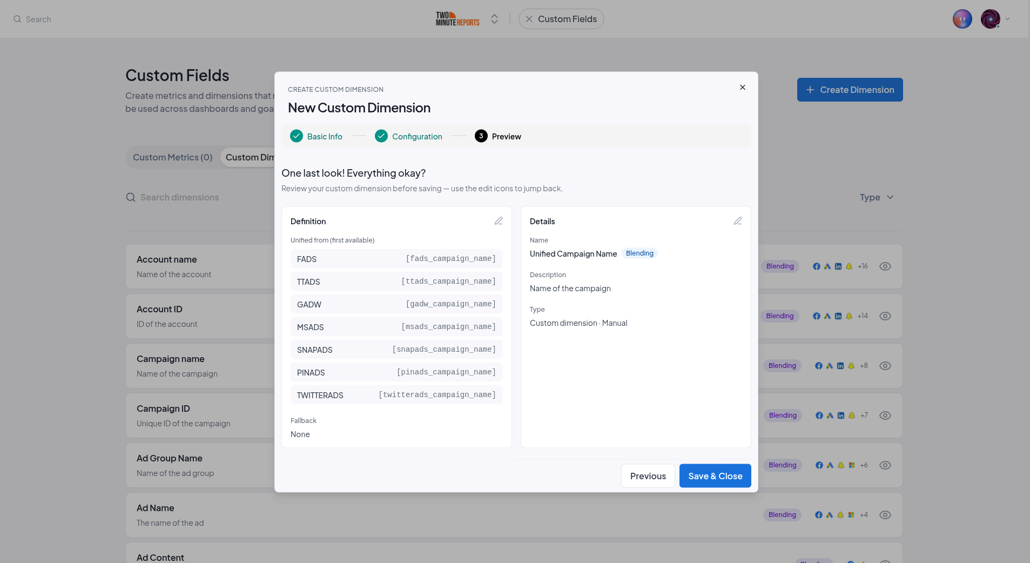The image size is (1030, 563).
Task: Click the Account name dimension title
Action: click(166, 259)
